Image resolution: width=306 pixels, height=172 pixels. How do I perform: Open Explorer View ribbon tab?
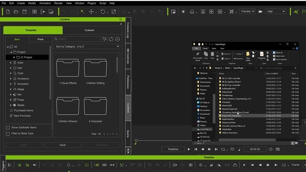[222, 48]
